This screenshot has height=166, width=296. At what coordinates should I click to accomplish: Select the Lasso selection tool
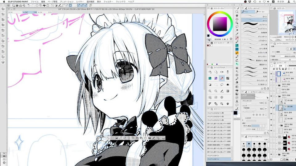pyautogui.click(x=237, y=26)
